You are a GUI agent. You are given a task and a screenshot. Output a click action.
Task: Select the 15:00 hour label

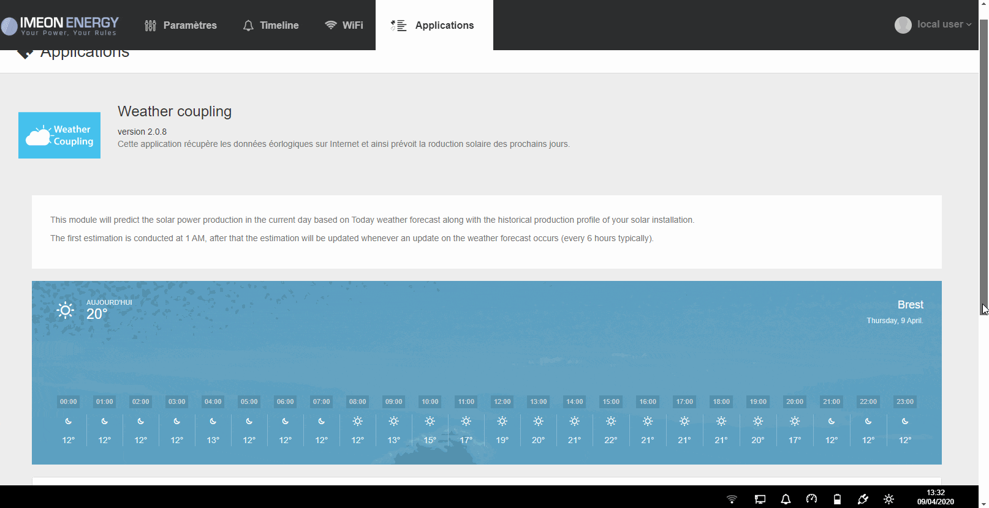(611, 402)
